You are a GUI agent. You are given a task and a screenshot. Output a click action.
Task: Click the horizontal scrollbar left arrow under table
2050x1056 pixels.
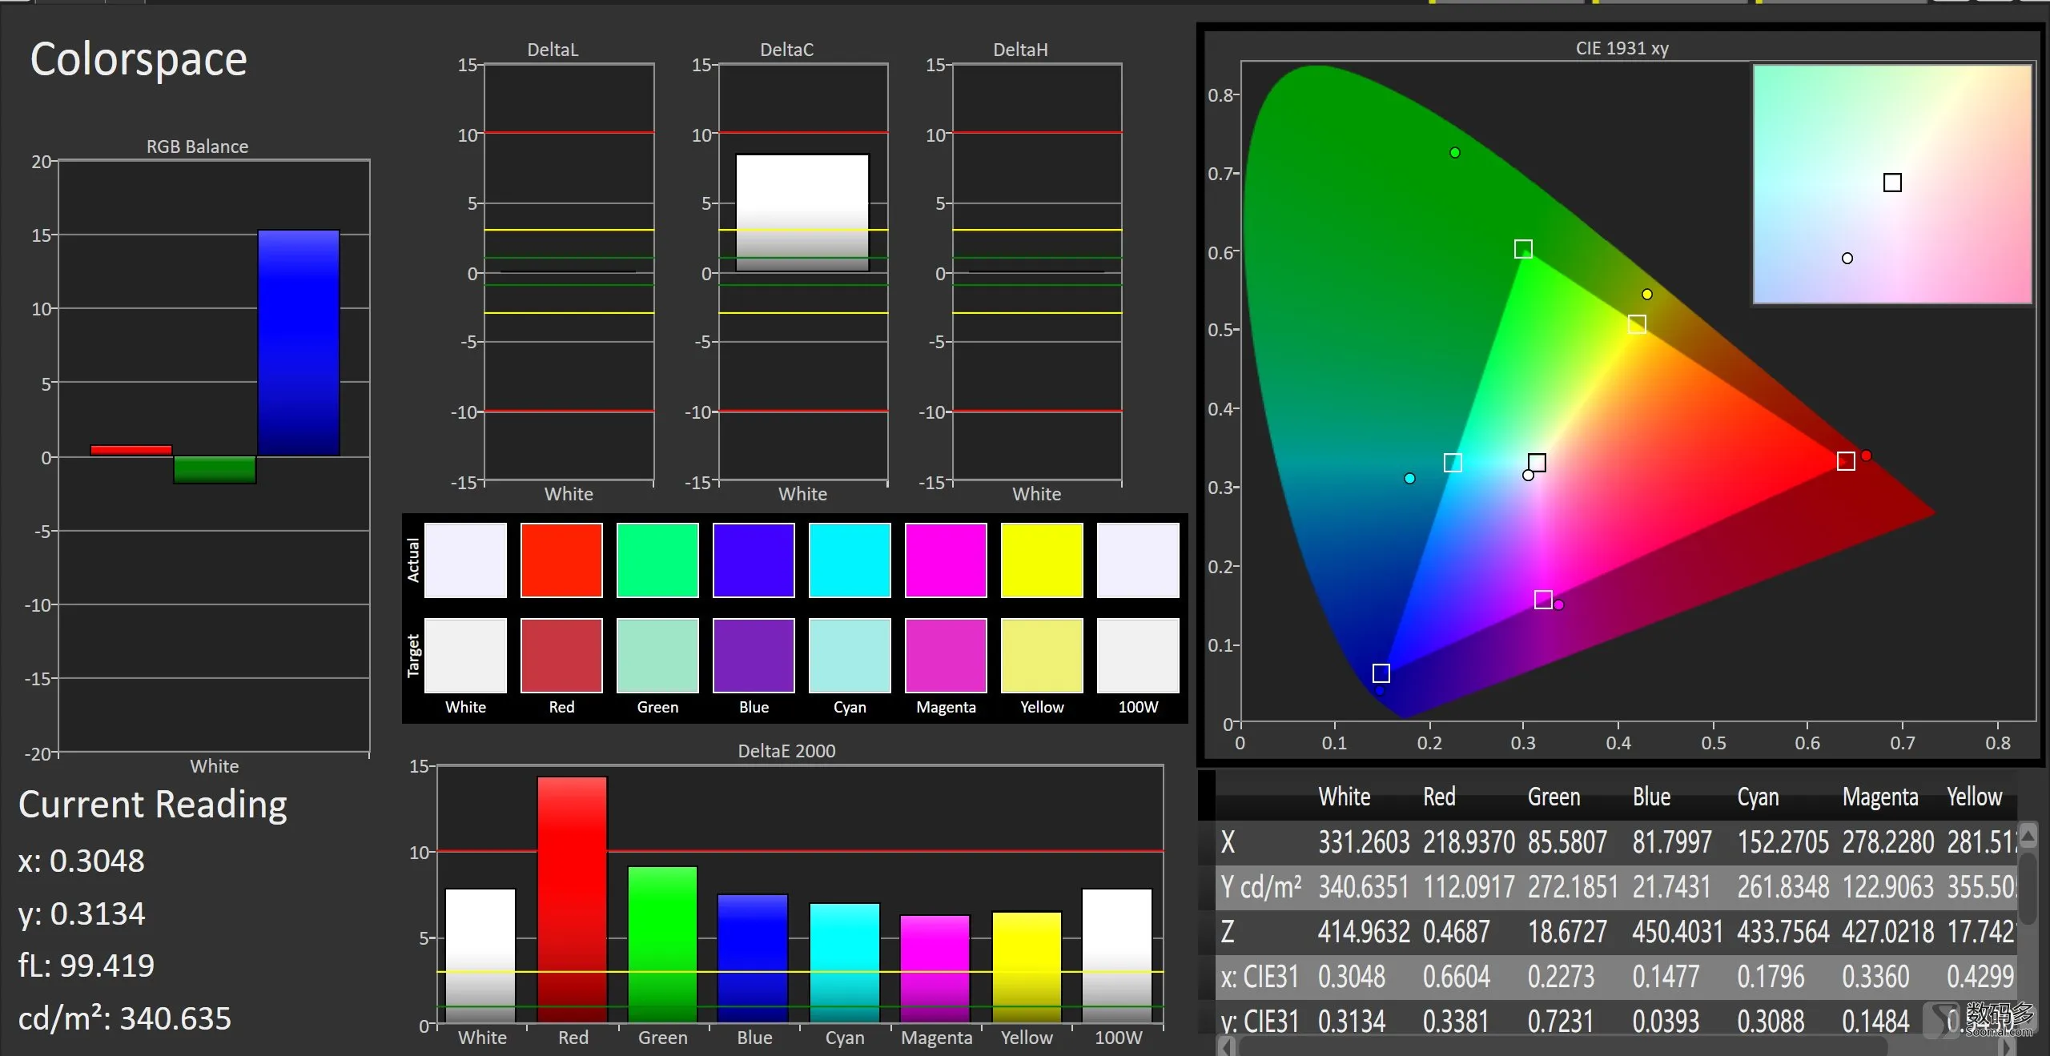coord(1227,1046)
